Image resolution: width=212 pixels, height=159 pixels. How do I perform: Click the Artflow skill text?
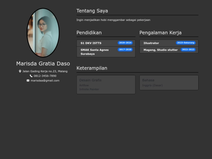[84, 85]
